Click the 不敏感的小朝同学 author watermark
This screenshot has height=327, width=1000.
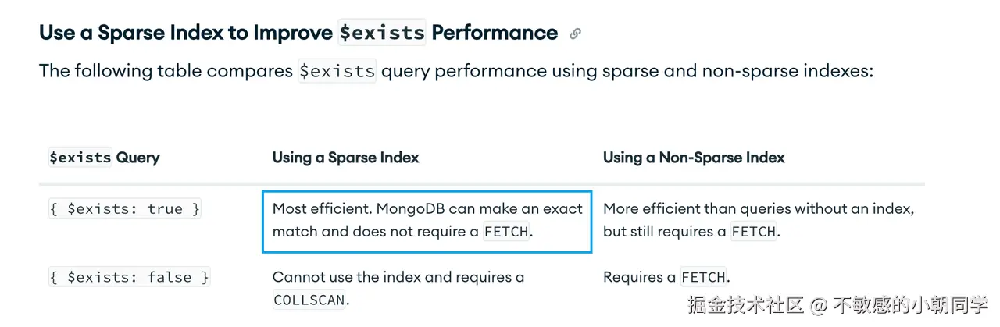(x=912, y=304)
